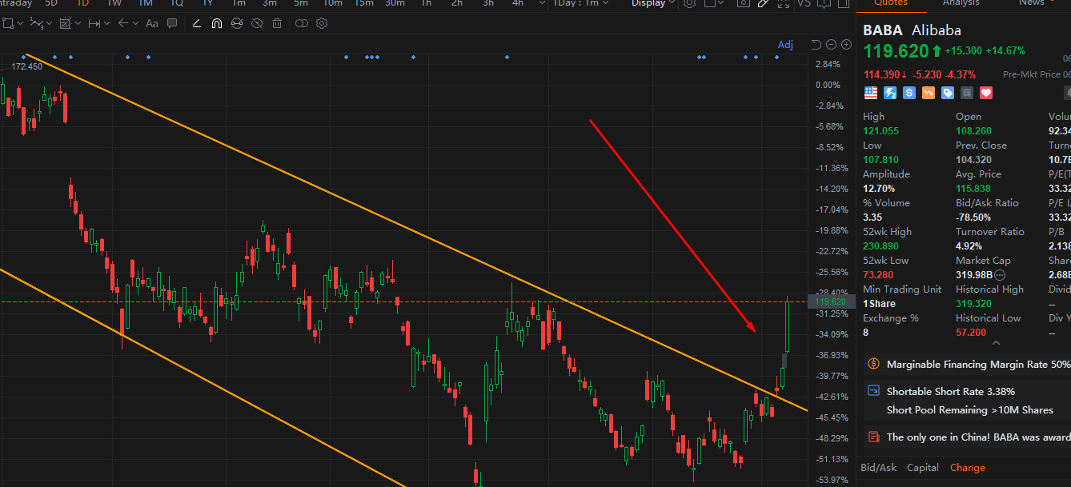Toggle Adj price adjustment
This screenshot has height=487, width=1071.
click(785, 45)
